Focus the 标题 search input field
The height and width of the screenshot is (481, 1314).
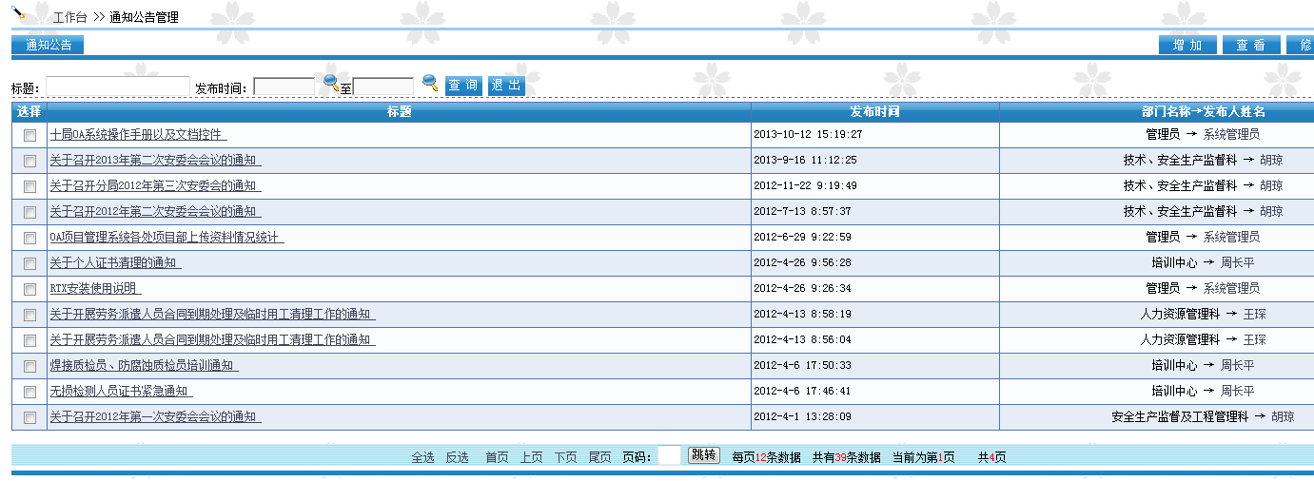pyautogui.click(x=117, y=87)
